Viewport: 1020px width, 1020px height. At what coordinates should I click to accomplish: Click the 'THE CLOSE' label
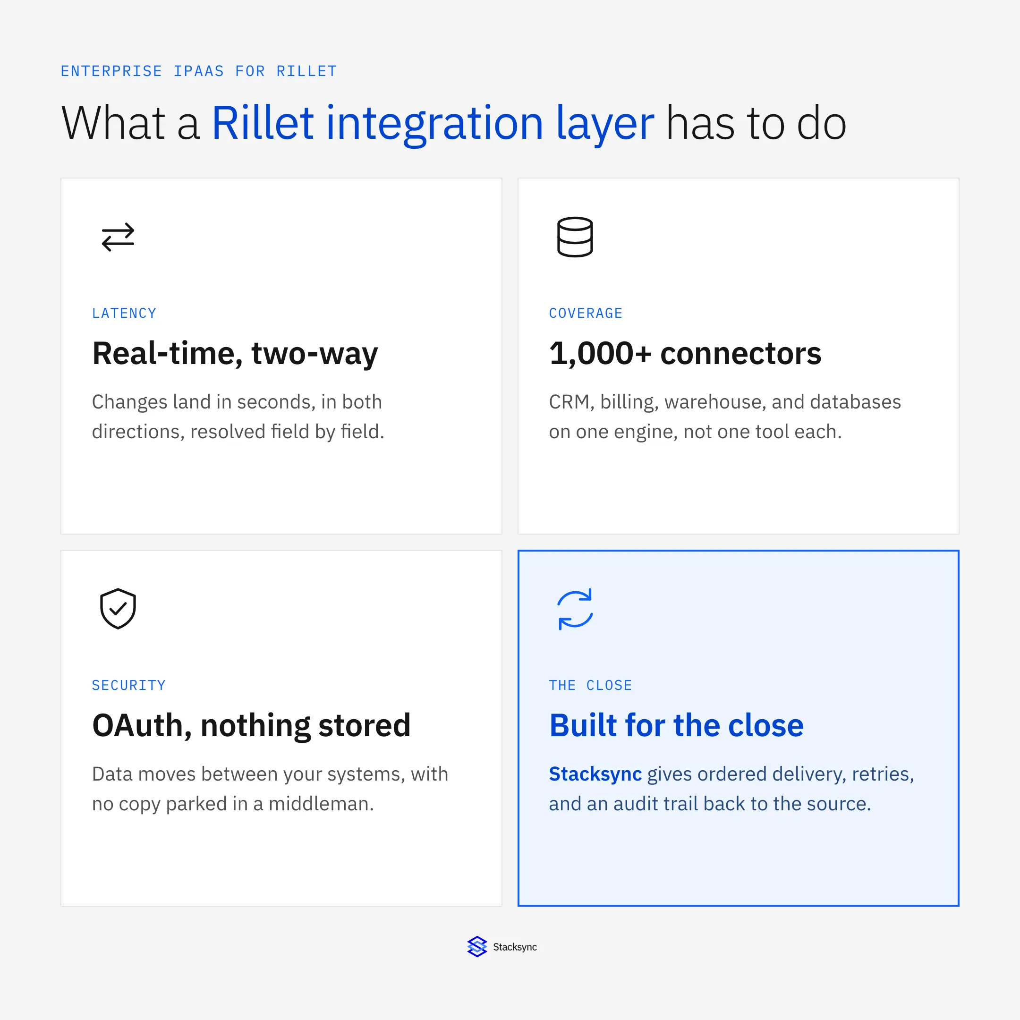pos(590,685)
